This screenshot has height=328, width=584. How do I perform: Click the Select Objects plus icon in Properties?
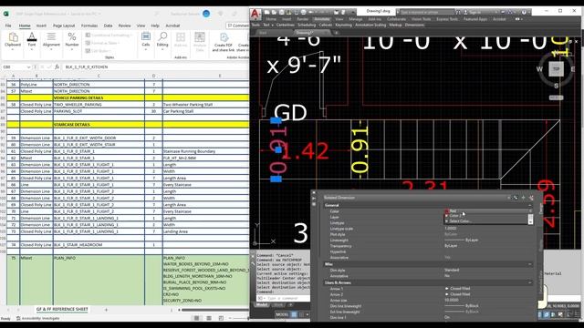coord(523,198)
